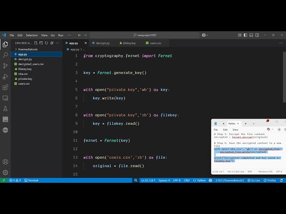Open the Selection menu
Image resolution: width=286 pixels, height=214 pixels.
32,35
